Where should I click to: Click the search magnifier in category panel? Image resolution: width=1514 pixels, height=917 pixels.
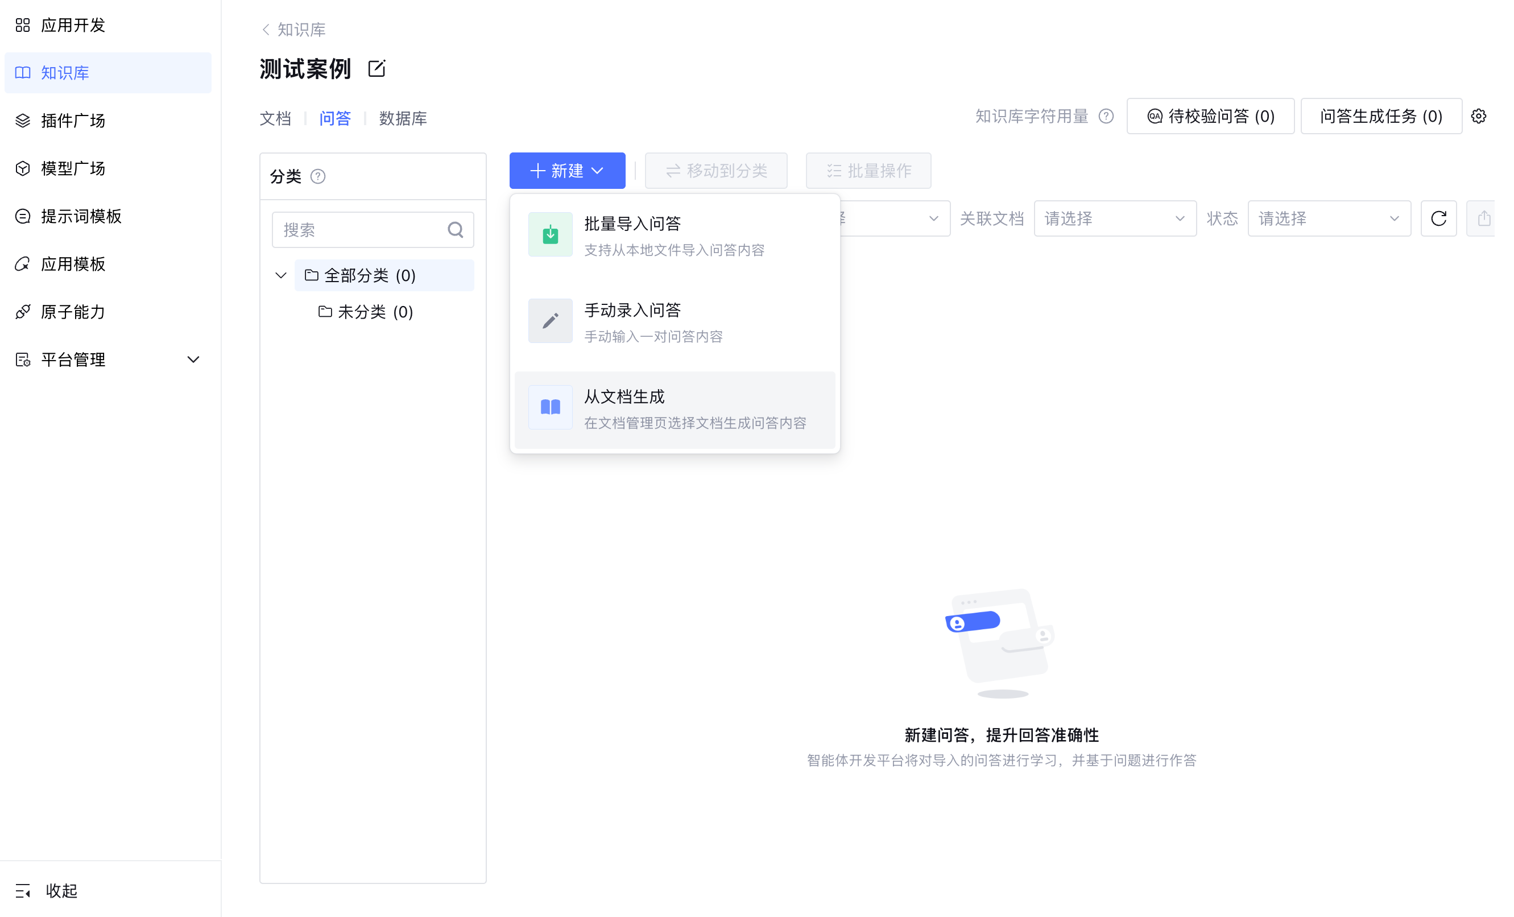[x=456, y=230]
